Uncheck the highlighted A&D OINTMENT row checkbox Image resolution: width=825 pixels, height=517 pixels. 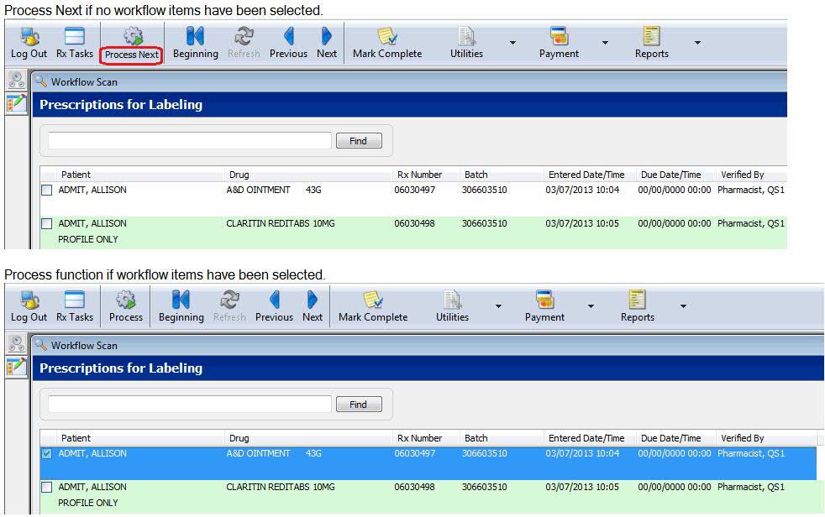pos(47,454)
